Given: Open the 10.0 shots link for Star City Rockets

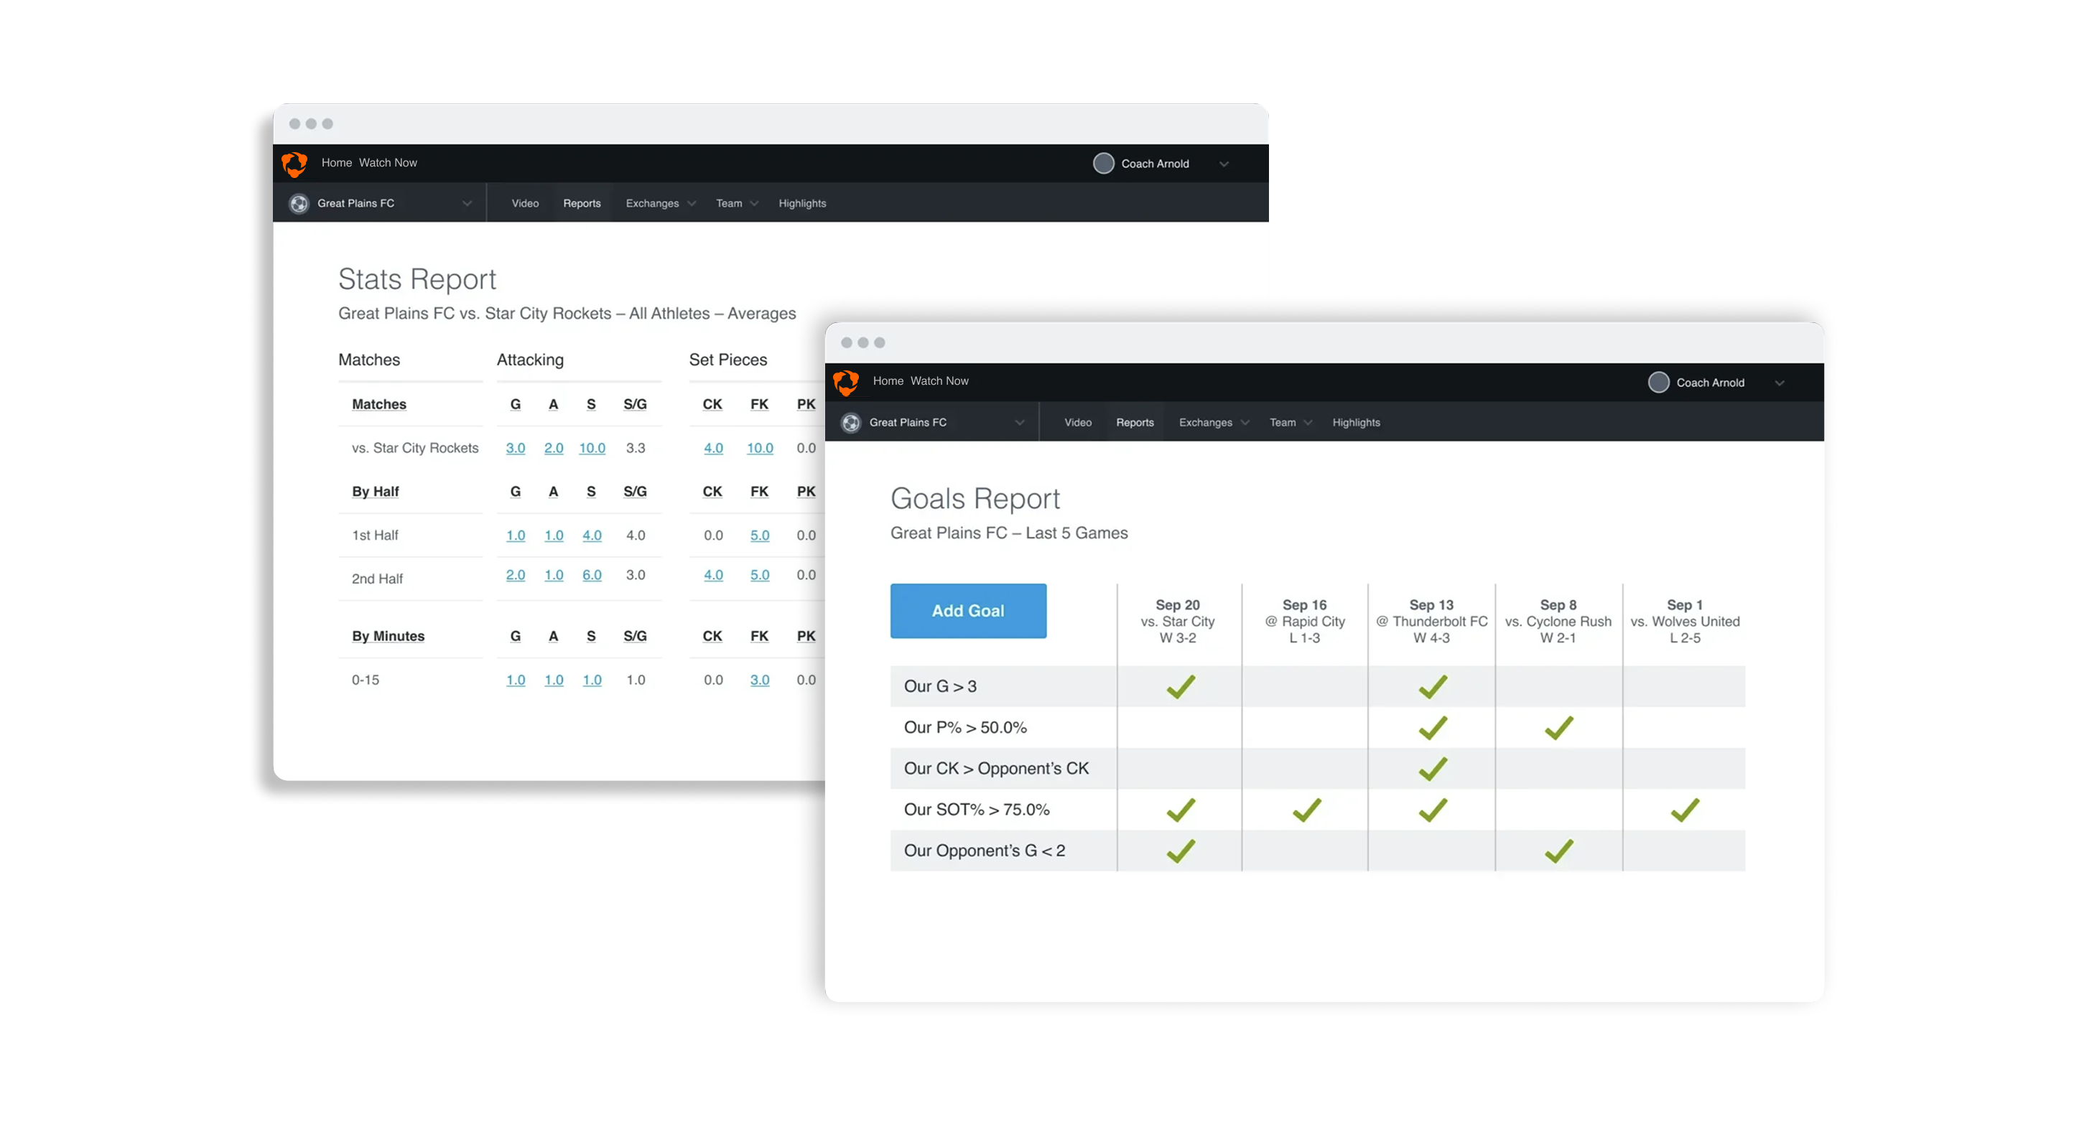Looking at the screenshot, I should [x=592, y=448].
